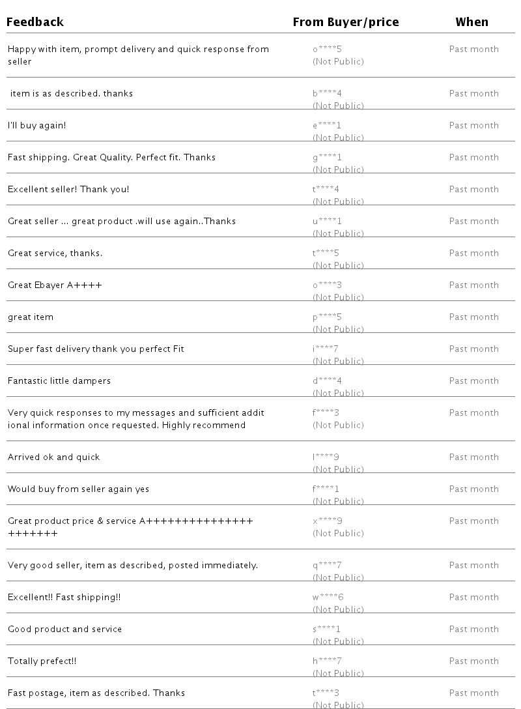Select buyer i****7 username
Viewport: 521px width, 709px height.
[326, 349]
